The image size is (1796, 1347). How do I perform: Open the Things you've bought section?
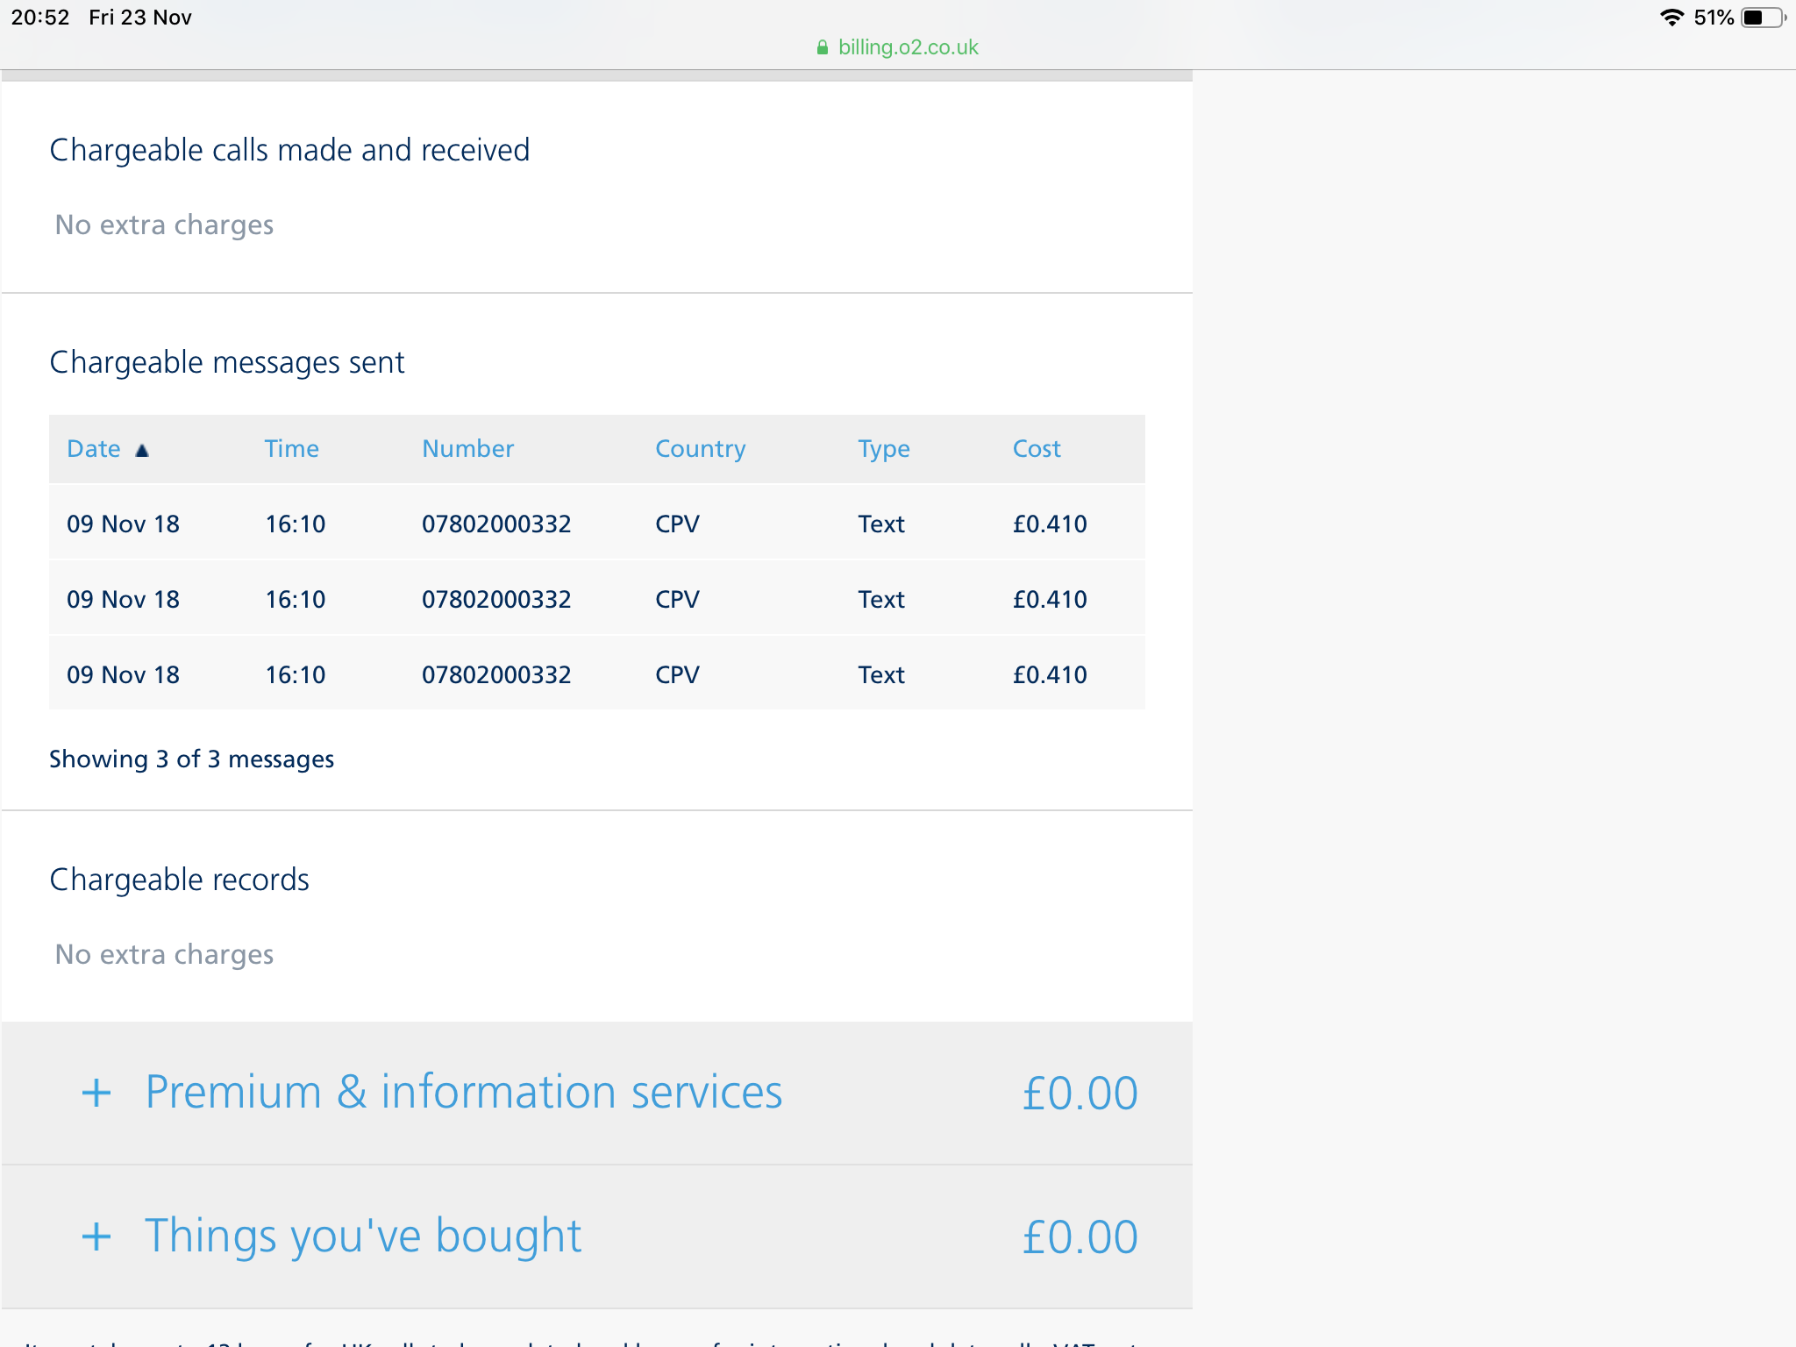click(x=363, y=1237)
